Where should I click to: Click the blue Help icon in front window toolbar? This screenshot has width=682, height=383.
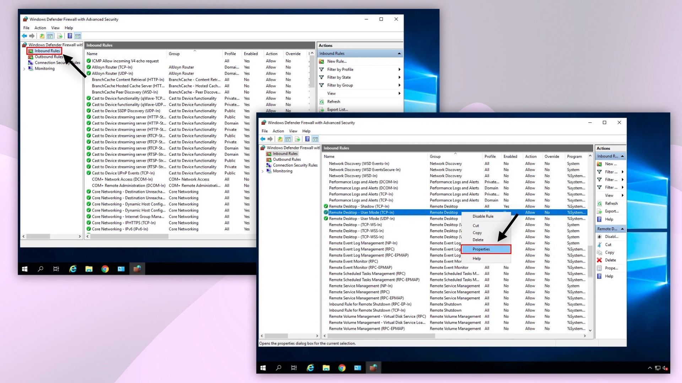click(307, 139)
